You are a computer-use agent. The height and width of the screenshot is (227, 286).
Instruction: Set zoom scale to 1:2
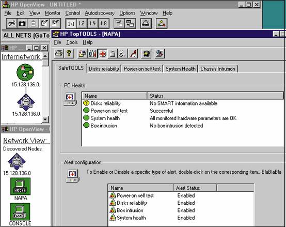click(82, 24)
